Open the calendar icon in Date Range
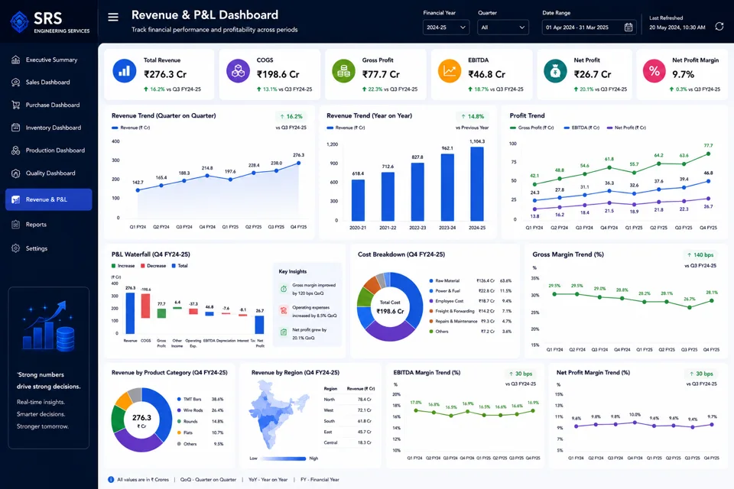 (x=628, y=28)
